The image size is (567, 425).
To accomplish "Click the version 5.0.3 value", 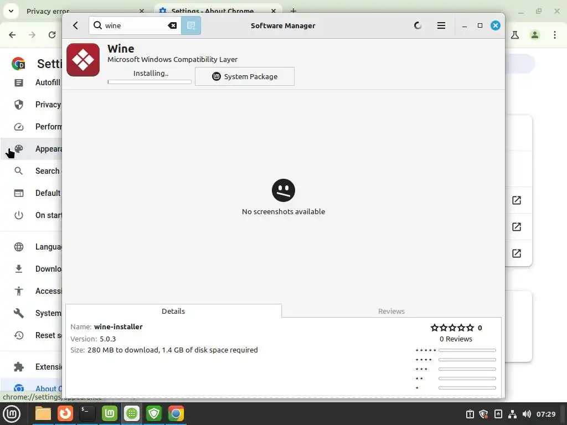I will click(x=108, y=339).
